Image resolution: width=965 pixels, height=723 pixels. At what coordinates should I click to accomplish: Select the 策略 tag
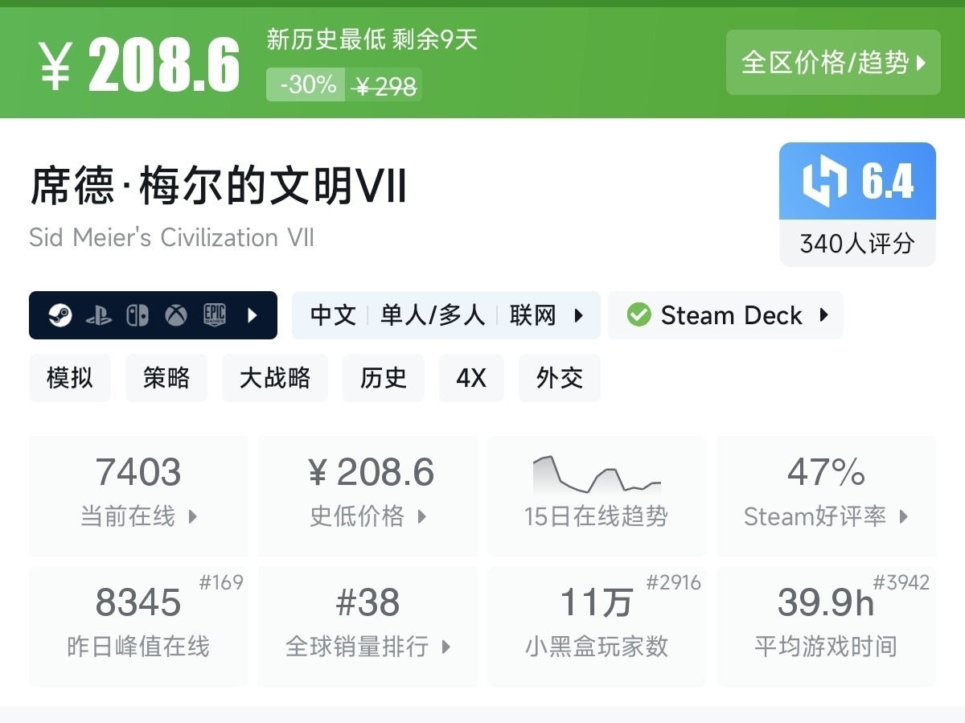(x=166, y=378)
